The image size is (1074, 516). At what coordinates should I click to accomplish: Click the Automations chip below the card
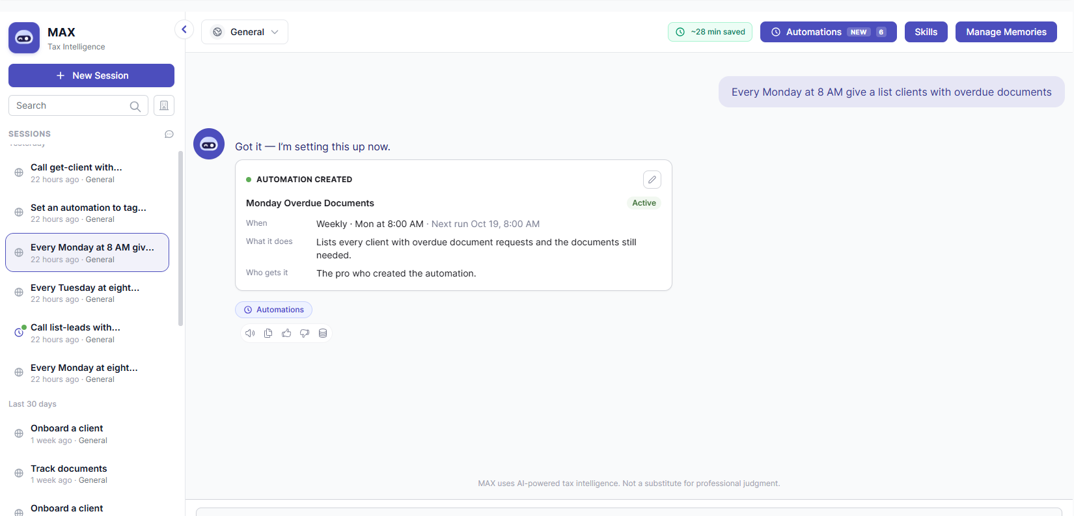click(273, 310)
